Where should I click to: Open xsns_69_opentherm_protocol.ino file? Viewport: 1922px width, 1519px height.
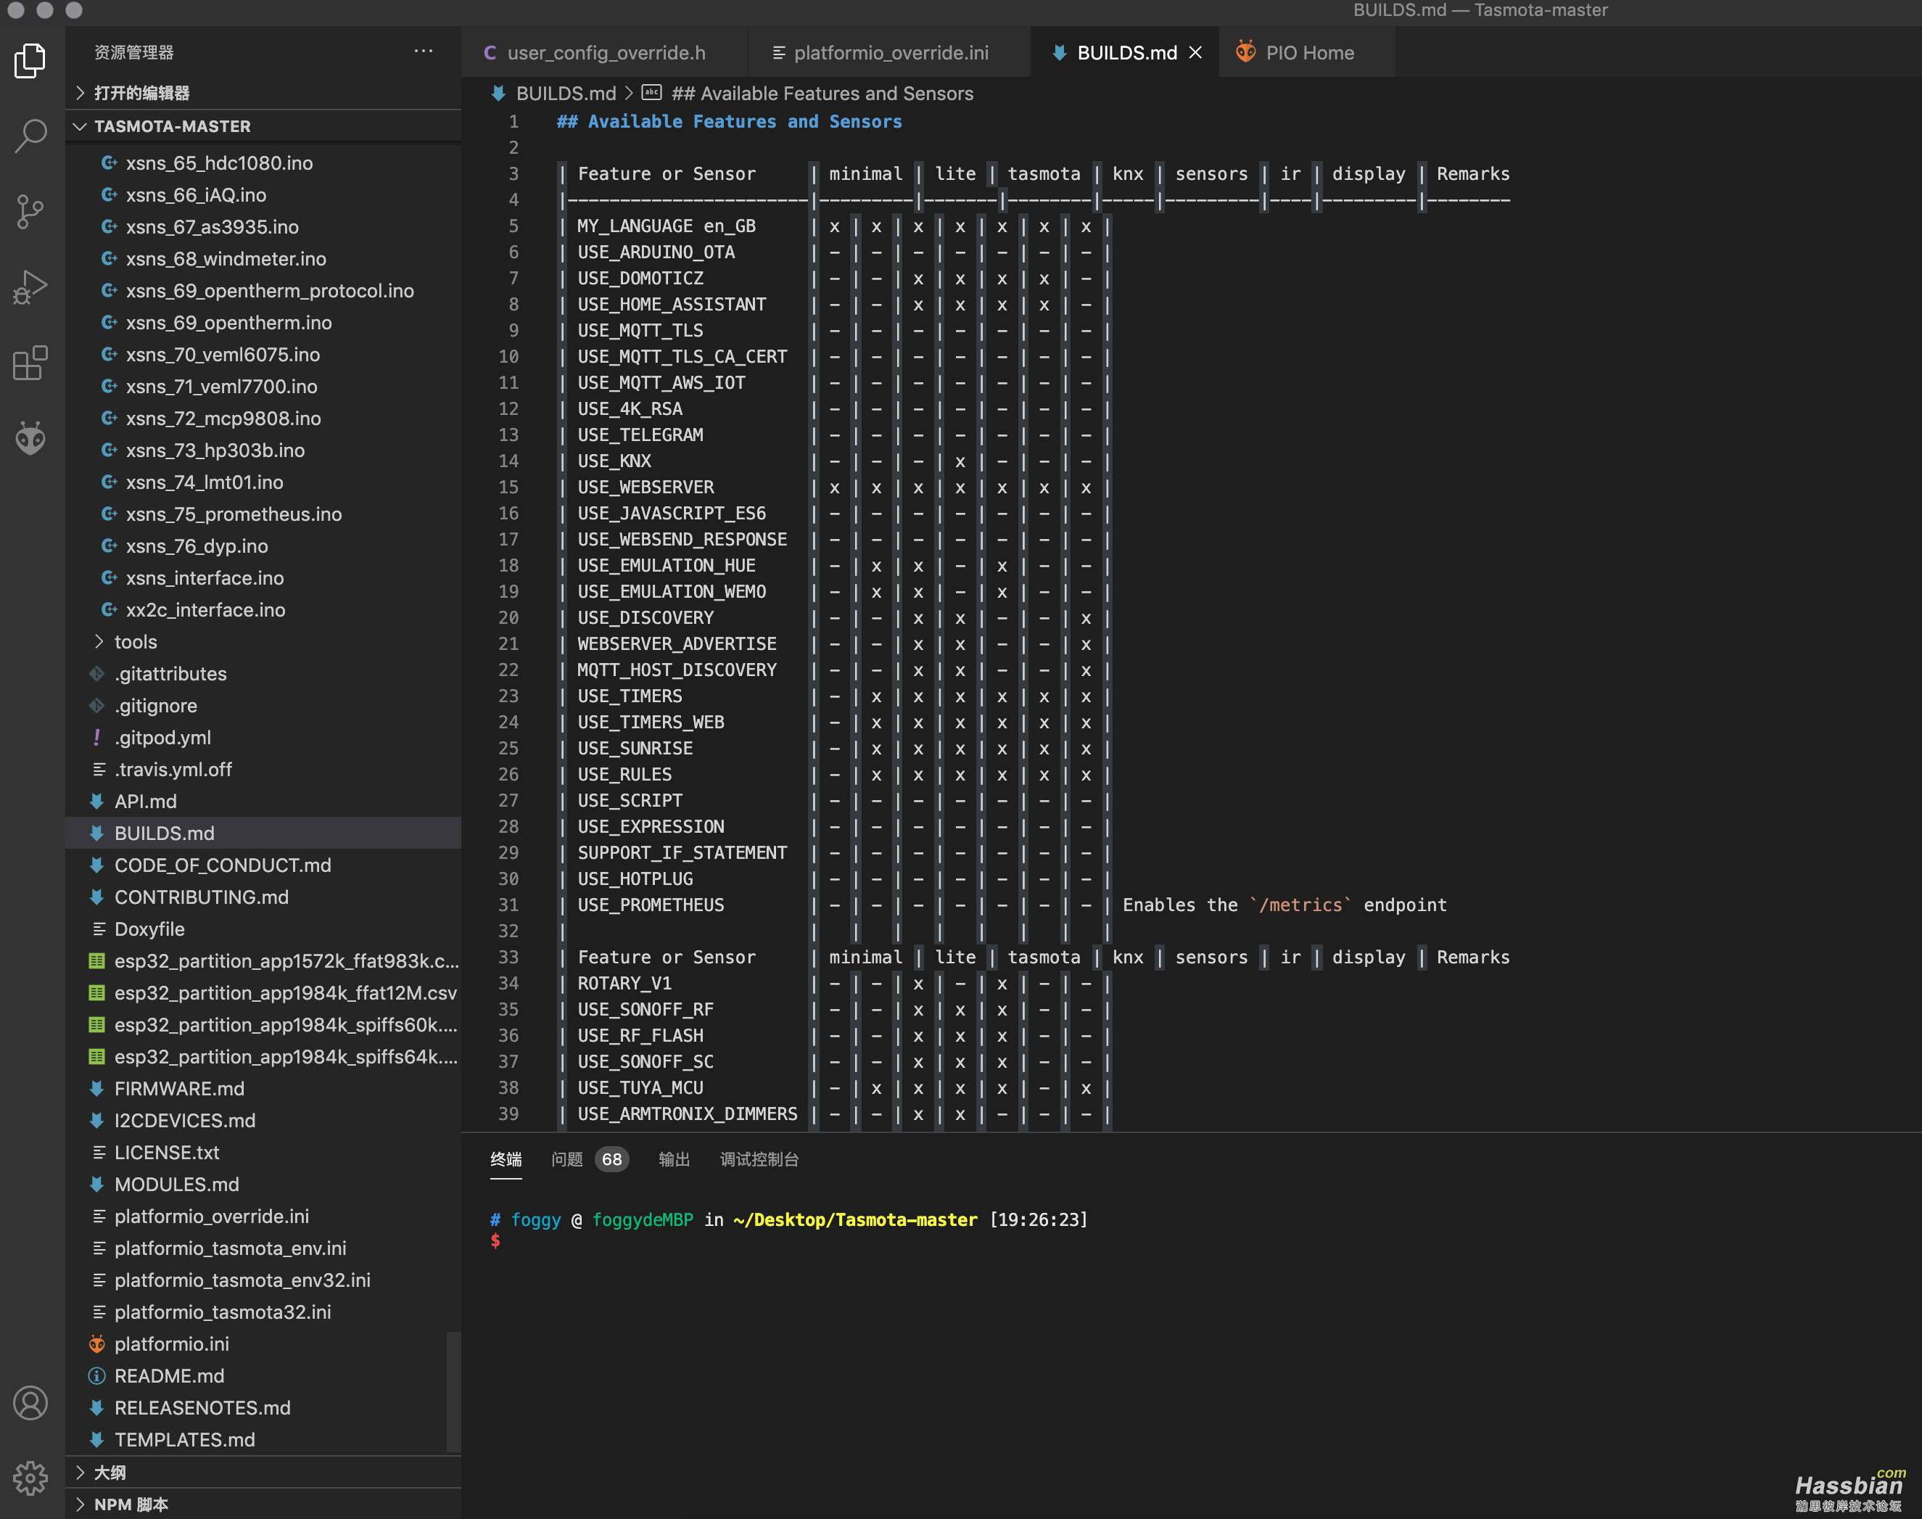pyautogui.click(x=263, y=291)
